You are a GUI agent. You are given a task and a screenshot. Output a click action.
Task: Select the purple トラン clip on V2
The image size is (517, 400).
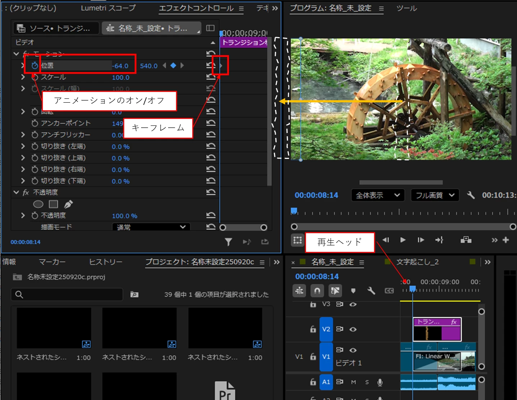tap(437, 329)
